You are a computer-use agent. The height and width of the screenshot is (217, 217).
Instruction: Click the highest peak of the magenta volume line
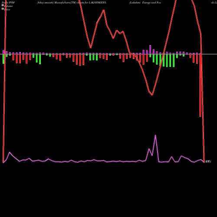155,135
